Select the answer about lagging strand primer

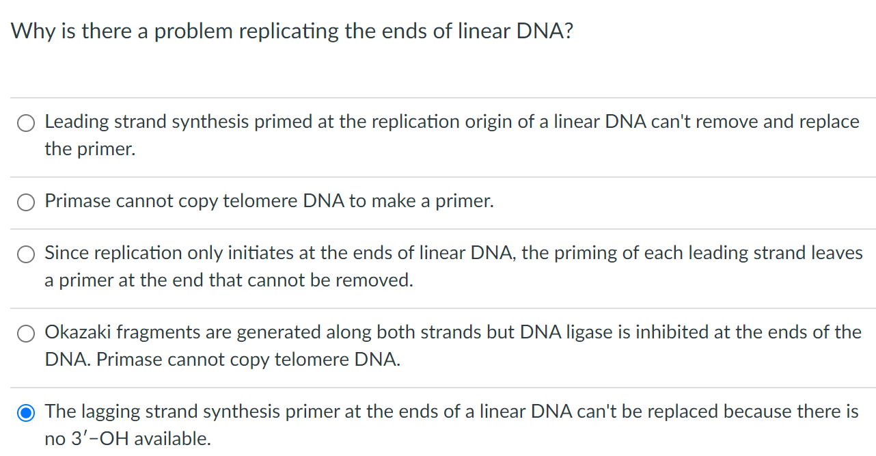[25, 412]
